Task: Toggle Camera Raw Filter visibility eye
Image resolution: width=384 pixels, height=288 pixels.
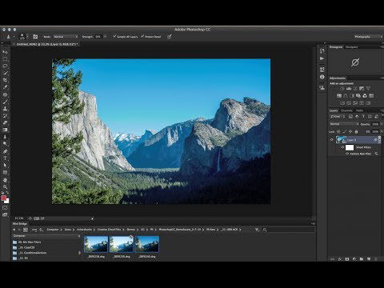Action: click(347, 154)
